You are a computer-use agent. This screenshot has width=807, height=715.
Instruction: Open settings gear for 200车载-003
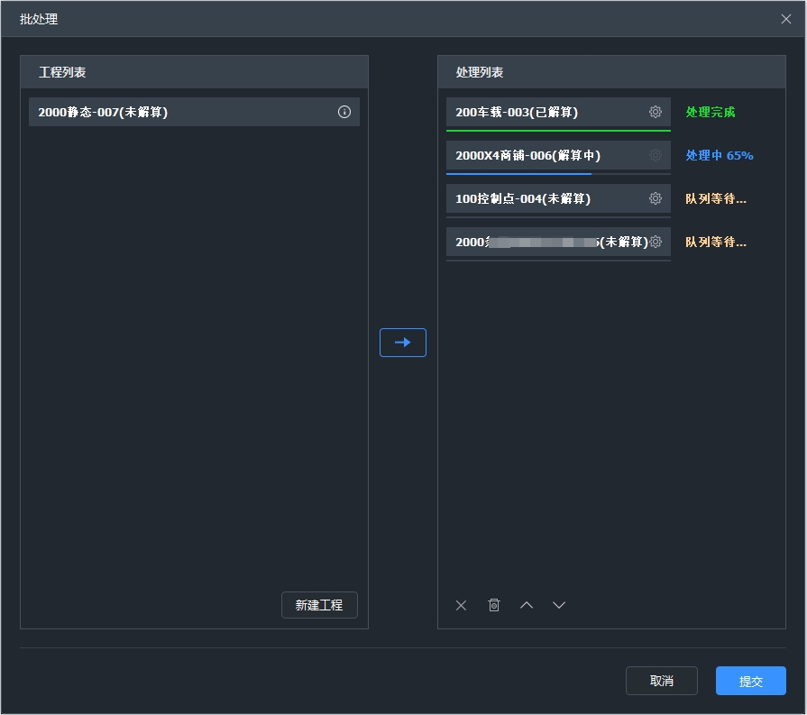click(656, 112)
